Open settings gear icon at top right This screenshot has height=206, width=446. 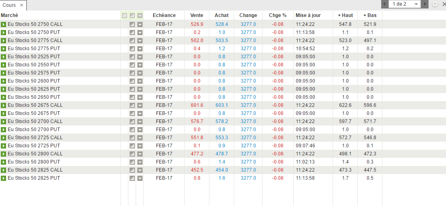[435, 4]
